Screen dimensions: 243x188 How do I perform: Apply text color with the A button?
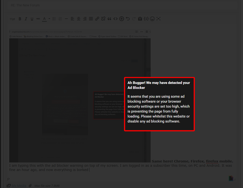point(44,19)
